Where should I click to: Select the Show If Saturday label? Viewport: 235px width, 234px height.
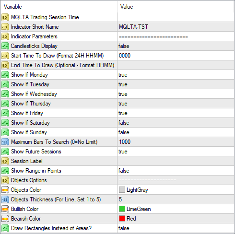[30, 123]
